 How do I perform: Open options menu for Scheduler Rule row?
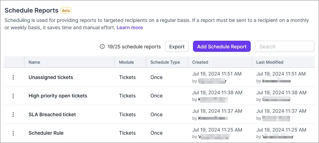click(x=13, y=133)
